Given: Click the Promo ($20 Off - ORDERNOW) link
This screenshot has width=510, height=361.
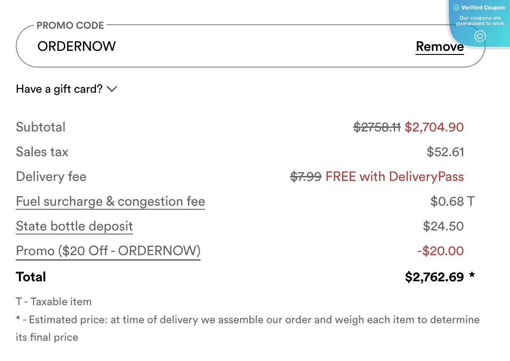Looking at the screenshot, I should pos(108,251).
